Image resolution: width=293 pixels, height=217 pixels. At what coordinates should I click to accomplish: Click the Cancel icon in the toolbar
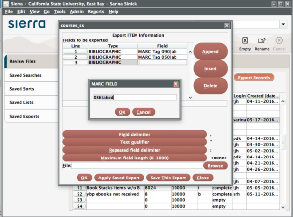279,42
